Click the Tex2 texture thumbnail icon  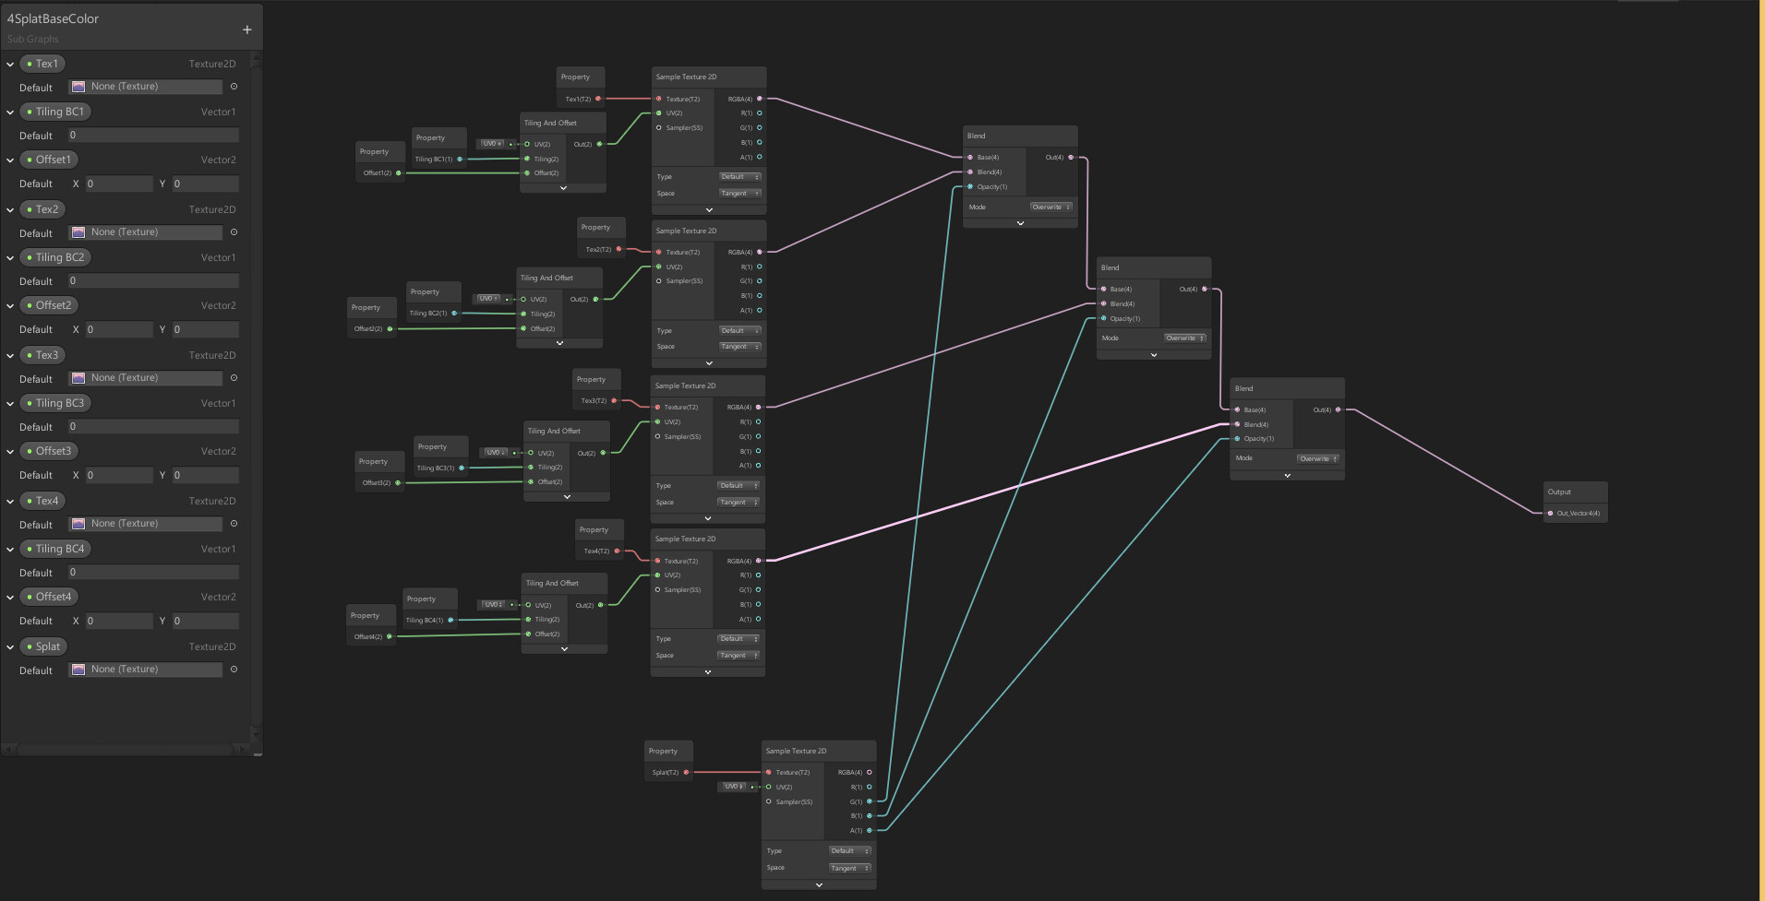[78, 231]
